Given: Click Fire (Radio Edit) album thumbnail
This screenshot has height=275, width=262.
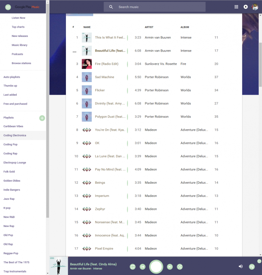Looking at the screenshot, I should coord(87,64).
